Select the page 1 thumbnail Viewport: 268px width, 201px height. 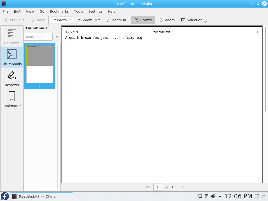tap(40, 66)
